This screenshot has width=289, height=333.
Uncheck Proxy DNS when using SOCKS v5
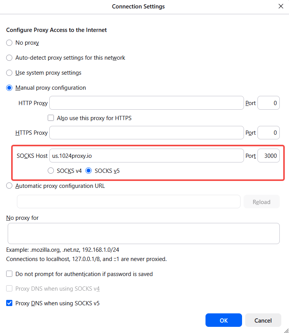click(9, 303)
